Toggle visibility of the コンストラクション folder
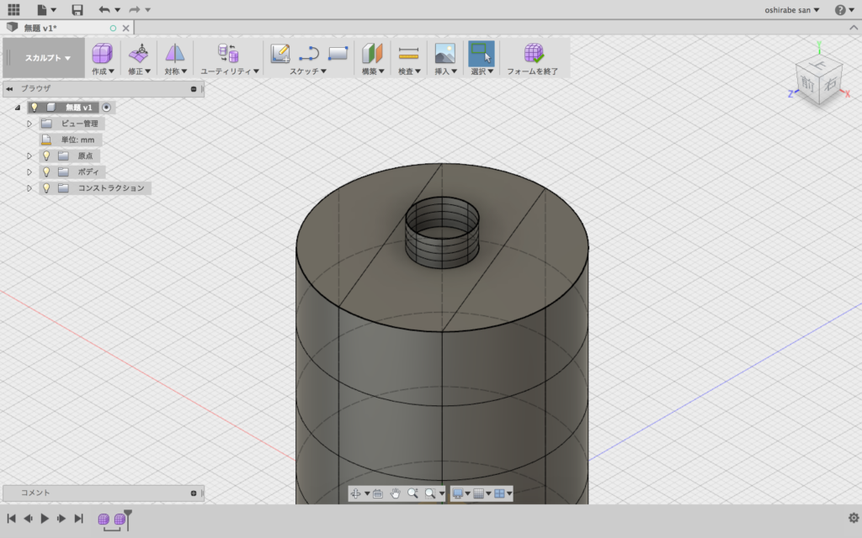The width and height of the screenshot is (862, 538). [47, 187]
